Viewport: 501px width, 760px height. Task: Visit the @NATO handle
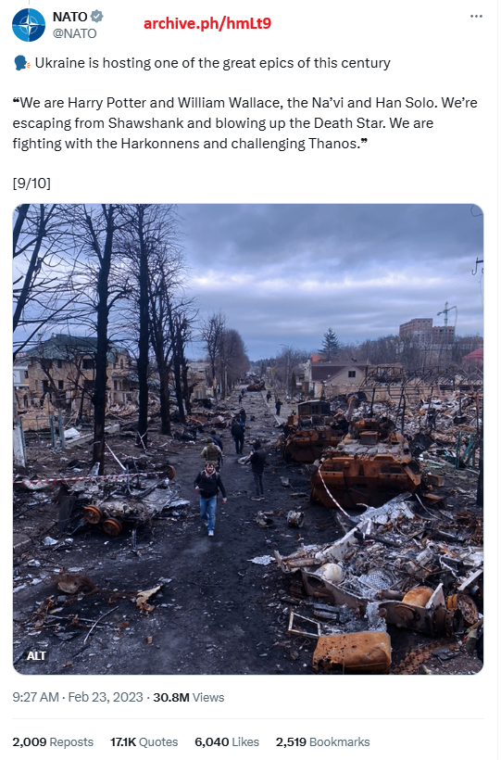pos(75,33)
